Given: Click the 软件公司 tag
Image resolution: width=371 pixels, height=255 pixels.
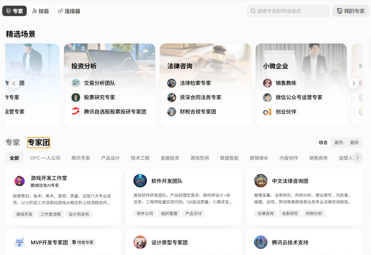Looking at the screenshot, I should coord(145,213).
